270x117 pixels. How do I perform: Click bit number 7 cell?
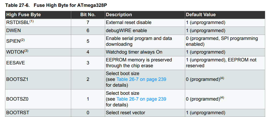coord(88,22)
